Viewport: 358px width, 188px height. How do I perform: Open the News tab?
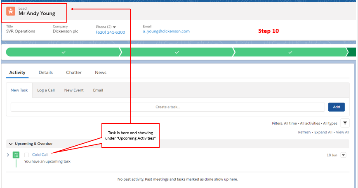101,73
